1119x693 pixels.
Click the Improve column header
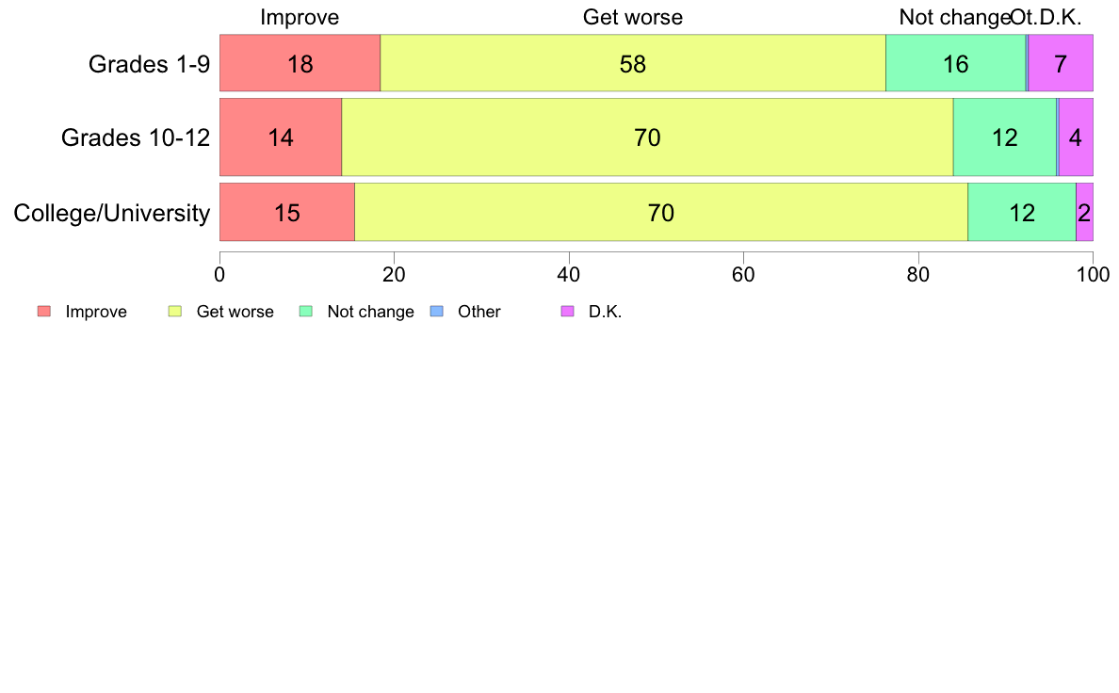(300, 17)
